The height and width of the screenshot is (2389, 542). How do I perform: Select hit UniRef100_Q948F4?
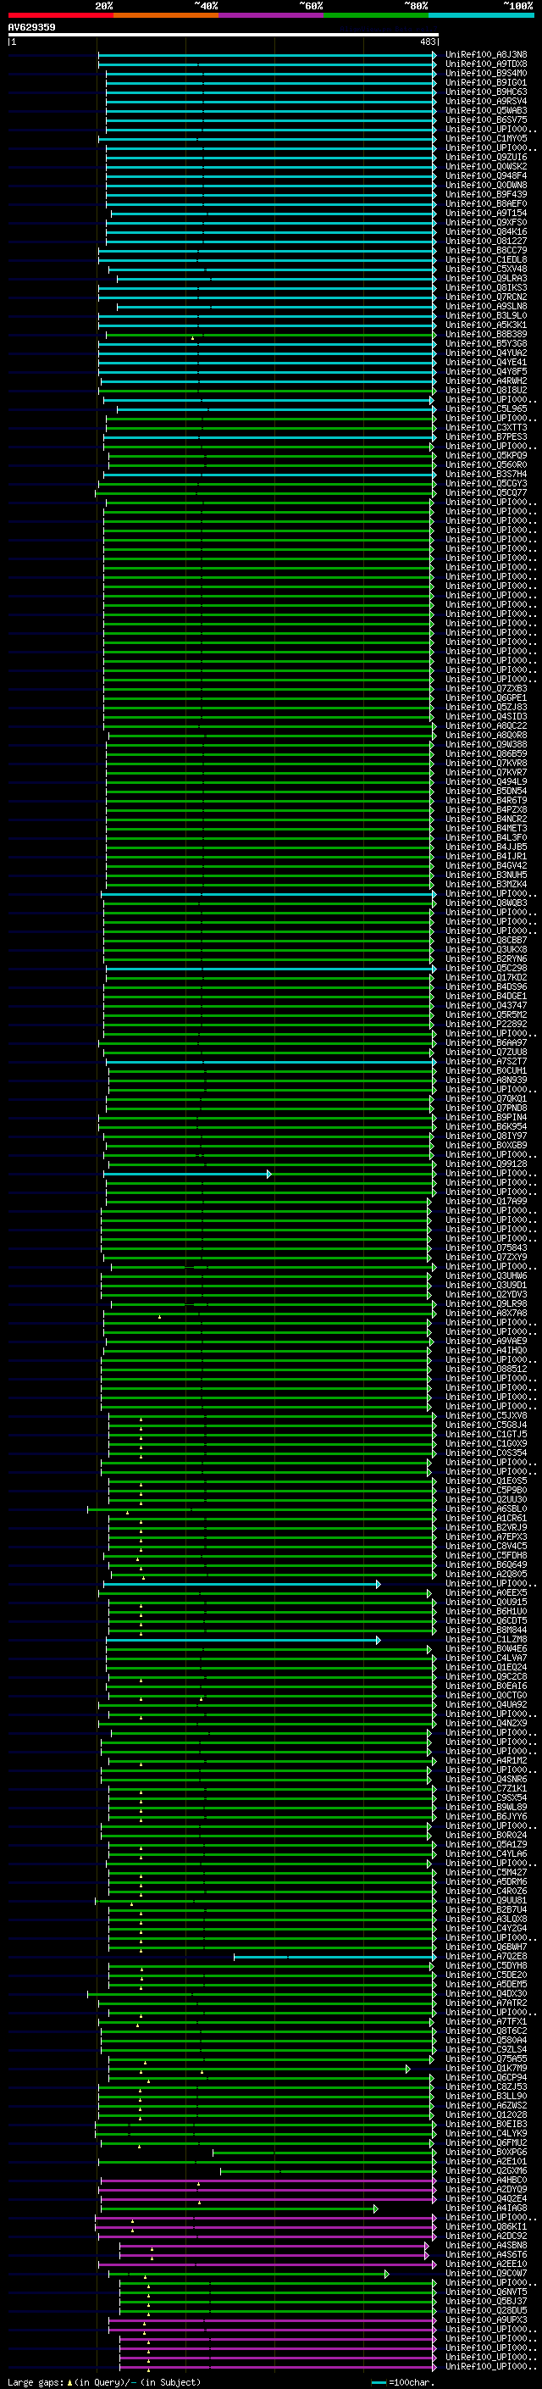pos(486,175)
